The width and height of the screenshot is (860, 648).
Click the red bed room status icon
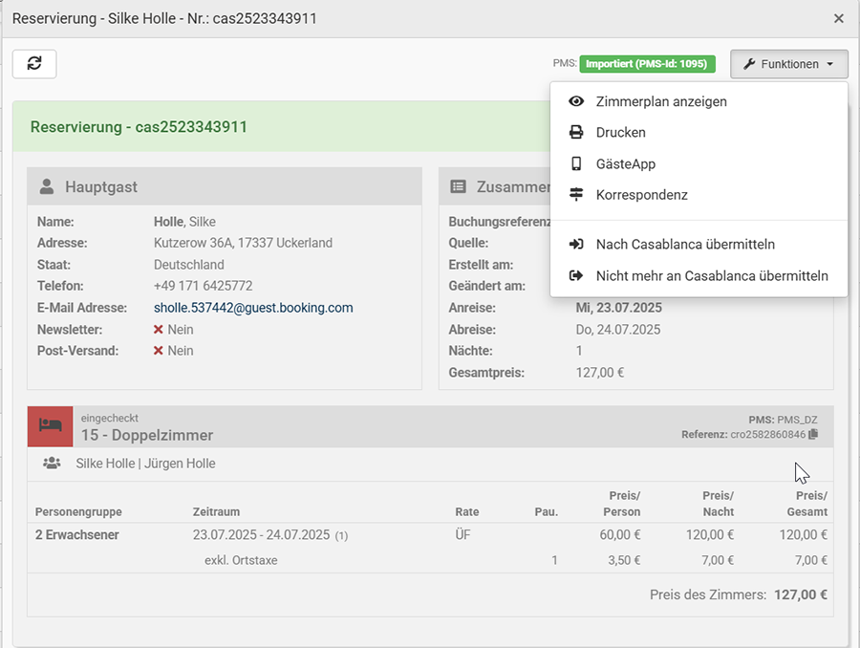50,426
